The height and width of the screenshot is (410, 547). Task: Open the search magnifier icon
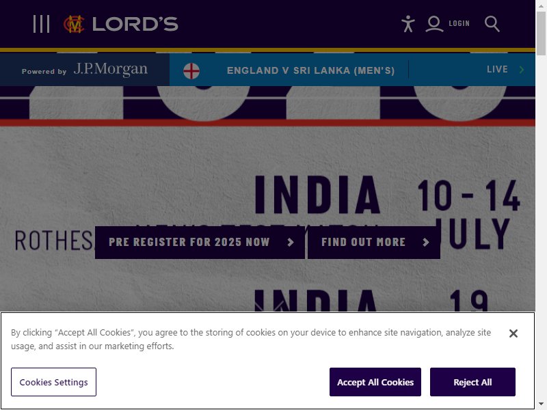pyautogui.click(x=492, y=24)
